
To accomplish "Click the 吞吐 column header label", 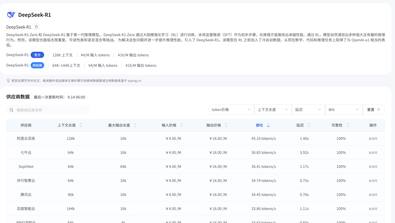I will [x=259, y=125].
